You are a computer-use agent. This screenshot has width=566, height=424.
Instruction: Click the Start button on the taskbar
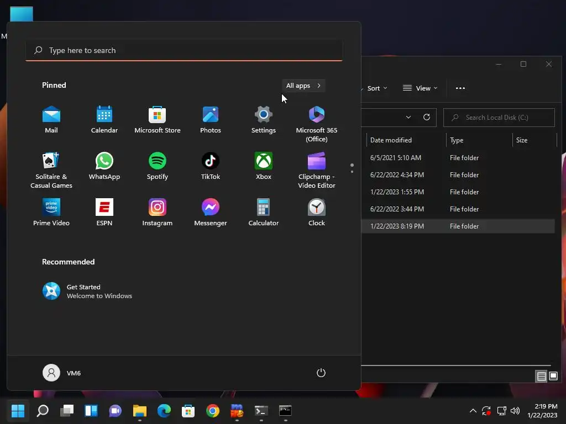pyautogui.click(x=18, y=410)
